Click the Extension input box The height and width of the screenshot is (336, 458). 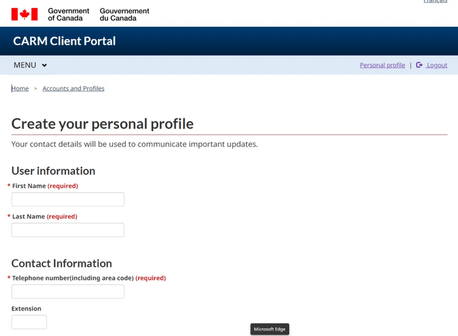click(x=29, y=322)
